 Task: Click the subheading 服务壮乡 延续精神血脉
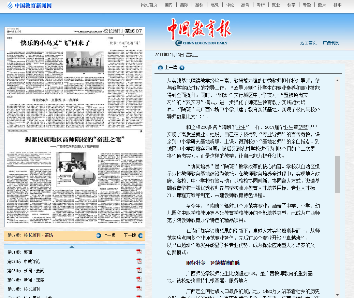213,263
